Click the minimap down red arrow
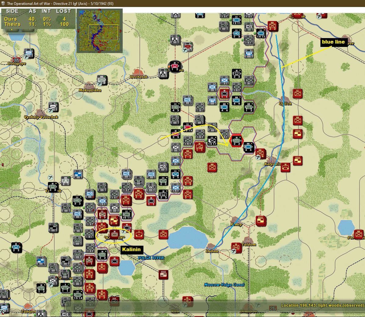Image resolution: width=365 pixels, height=317 pixels. click(x=99, y=52)
